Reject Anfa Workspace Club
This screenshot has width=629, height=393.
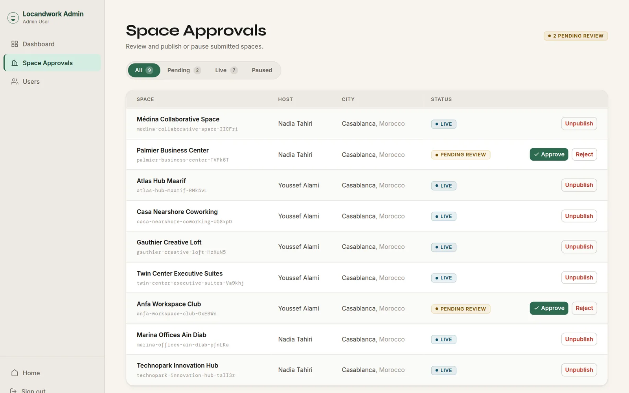click(584, 308)
